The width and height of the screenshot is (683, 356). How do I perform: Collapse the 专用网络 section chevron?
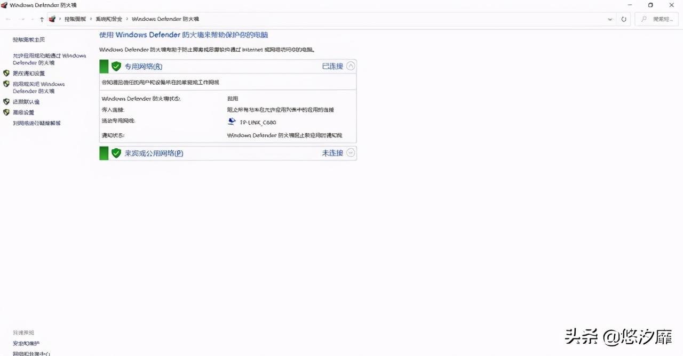click(351, 66)
